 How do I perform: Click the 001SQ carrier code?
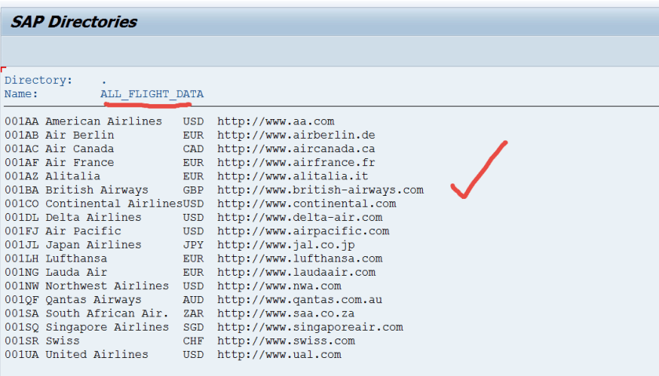pos(21,327)
